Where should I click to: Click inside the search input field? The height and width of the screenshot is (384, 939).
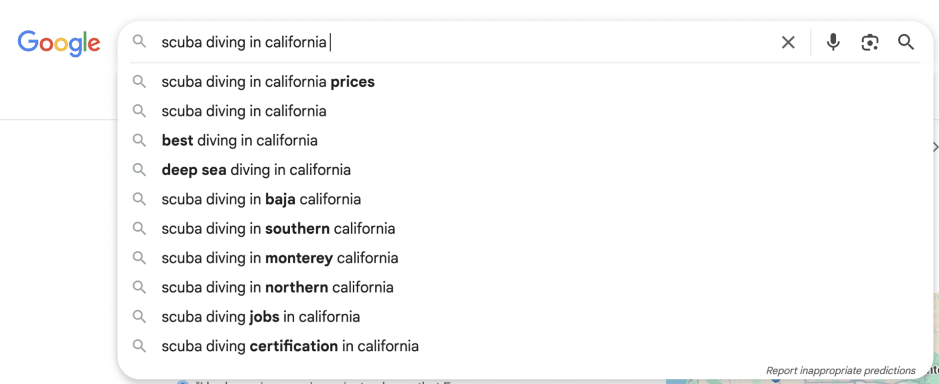point(465,42)
